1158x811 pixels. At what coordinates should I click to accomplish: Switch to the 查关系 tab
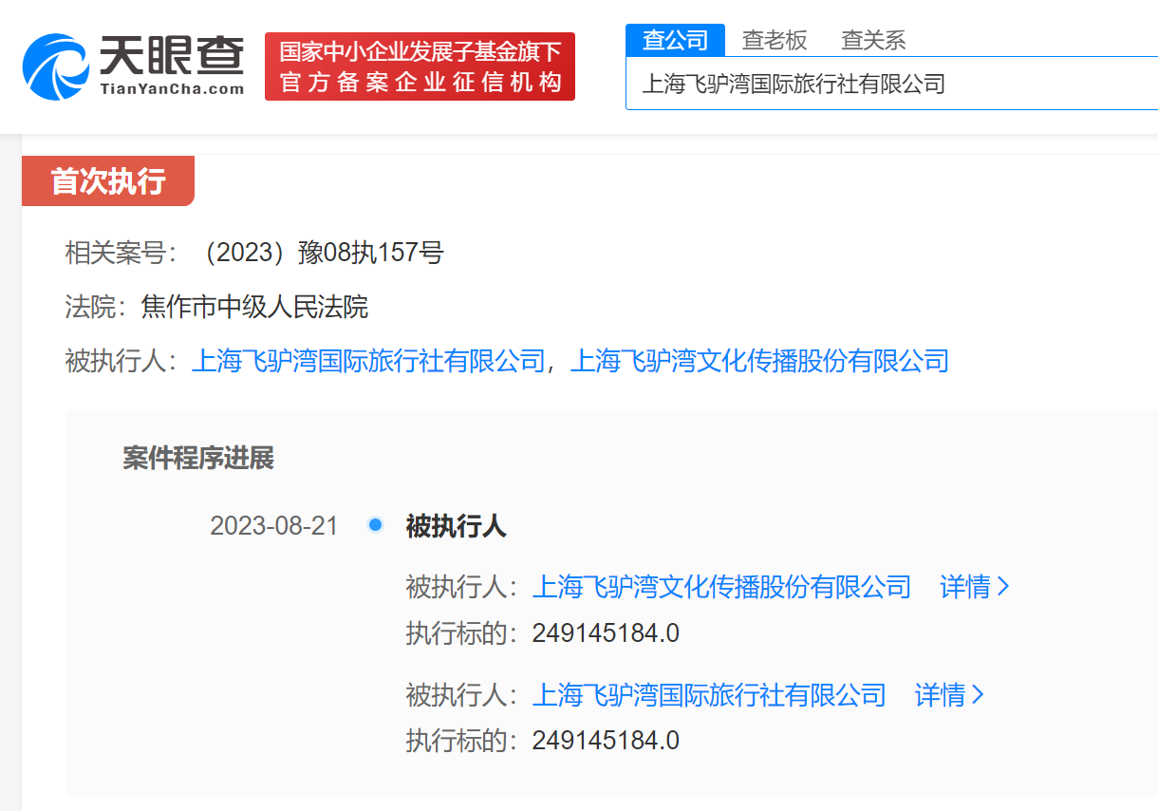(873, 40)
